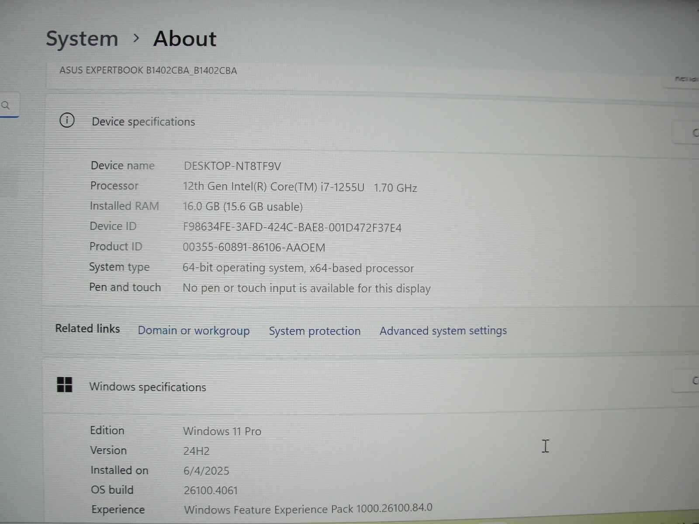
Task: Click the OS build number 26100.4061
Action: click(x=211, y=490)
